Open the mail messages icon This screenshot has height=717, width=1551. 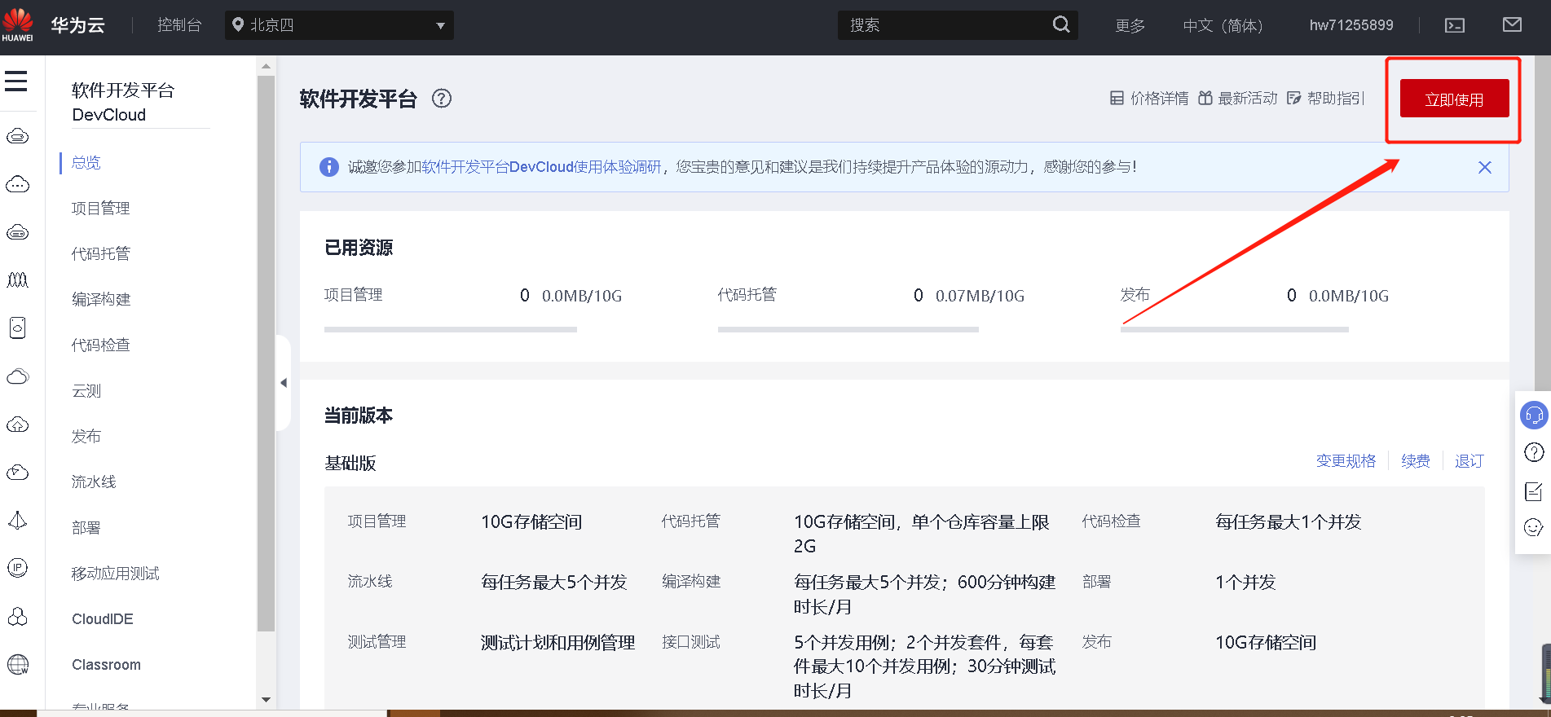[1512, 24]
